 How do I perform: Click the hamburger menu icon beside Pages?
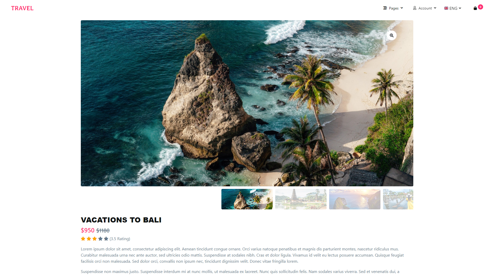(385, 8)
